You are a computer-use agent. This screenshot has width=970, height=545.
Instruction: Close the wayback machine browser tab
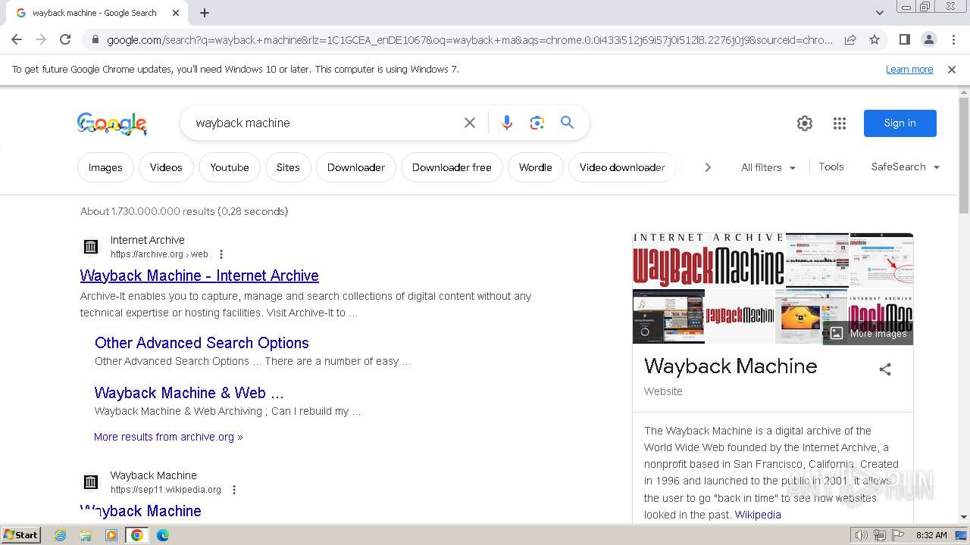tap(176, 13)
